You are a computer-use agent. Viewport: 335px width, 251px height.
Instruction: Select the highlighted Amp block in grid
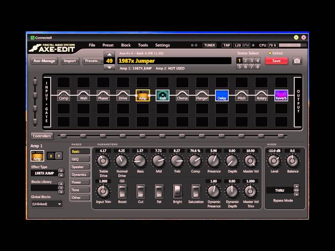point(143,95)
